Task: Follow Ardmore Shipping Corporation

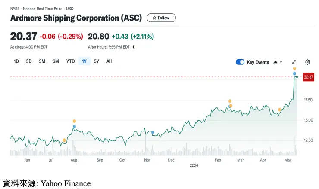Action: pyautogui.click(x=161, y=18)
